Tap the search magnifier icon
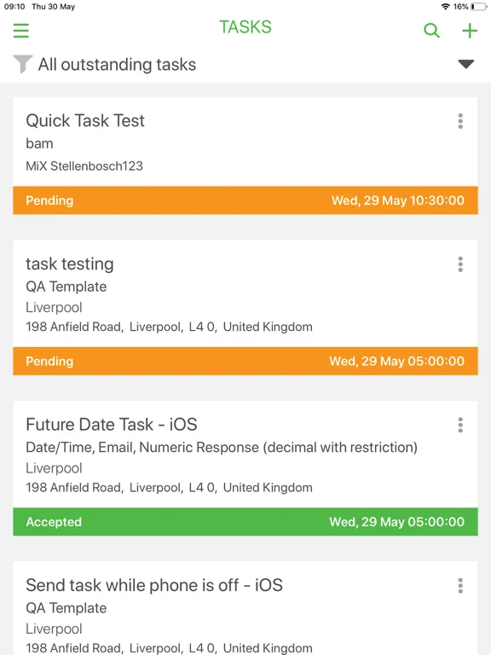491x655 pixels. pos(431,31)
